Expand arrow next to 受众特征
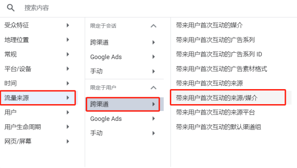 point(68,25)
